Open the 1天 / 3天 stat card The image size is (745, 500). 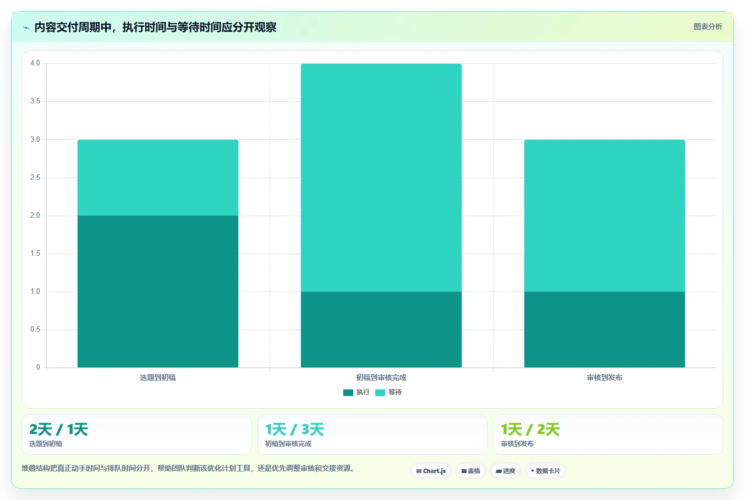(x=372, y=435)
